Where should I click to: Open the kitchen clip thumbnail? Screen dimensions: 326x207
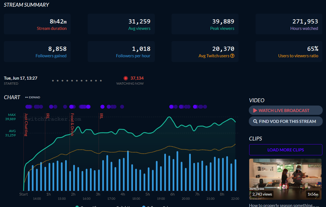[285, 179]
